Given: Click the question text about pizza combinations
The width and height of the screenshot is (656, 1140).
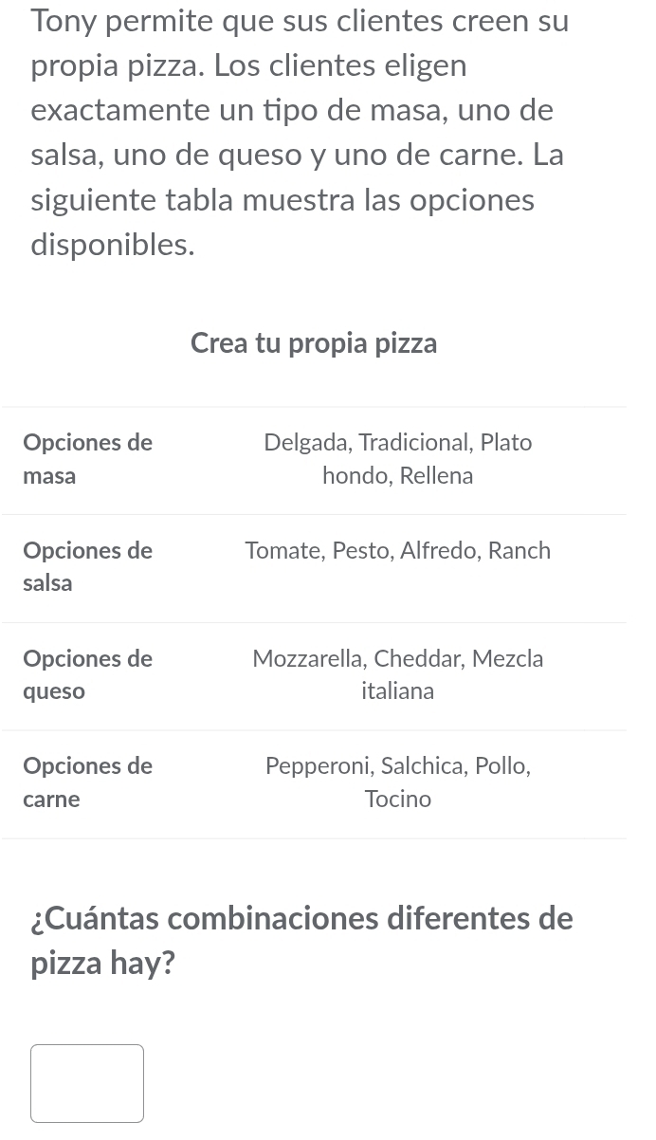Looking at the screenshot, I should coord(301,940).
